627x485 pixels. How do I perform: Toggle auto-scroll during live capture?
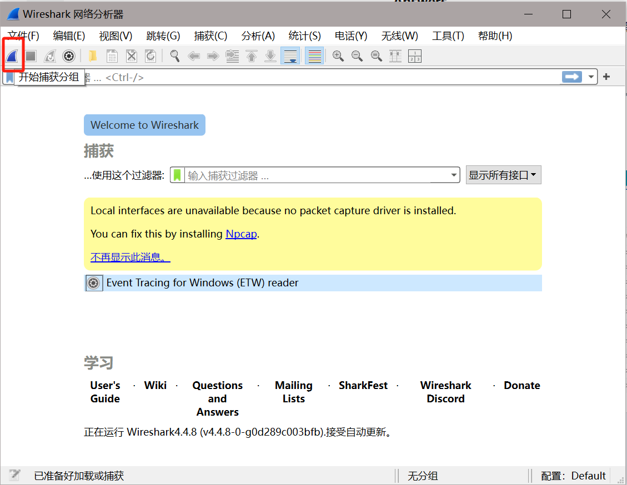pos(290,56)
